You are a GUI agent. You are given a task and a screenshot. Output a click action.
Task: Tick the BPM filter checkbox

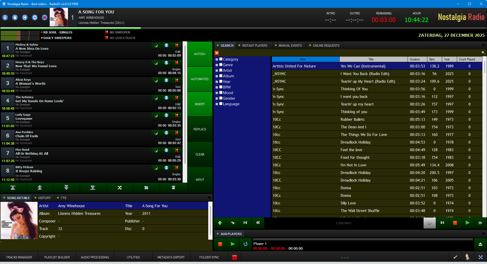click(220, 87)
